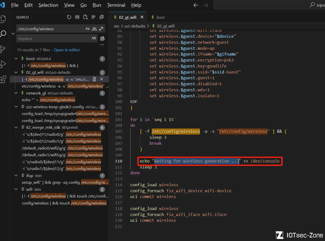Open the View menu
The width and height of the screenshot is (325, 241).
69,5
